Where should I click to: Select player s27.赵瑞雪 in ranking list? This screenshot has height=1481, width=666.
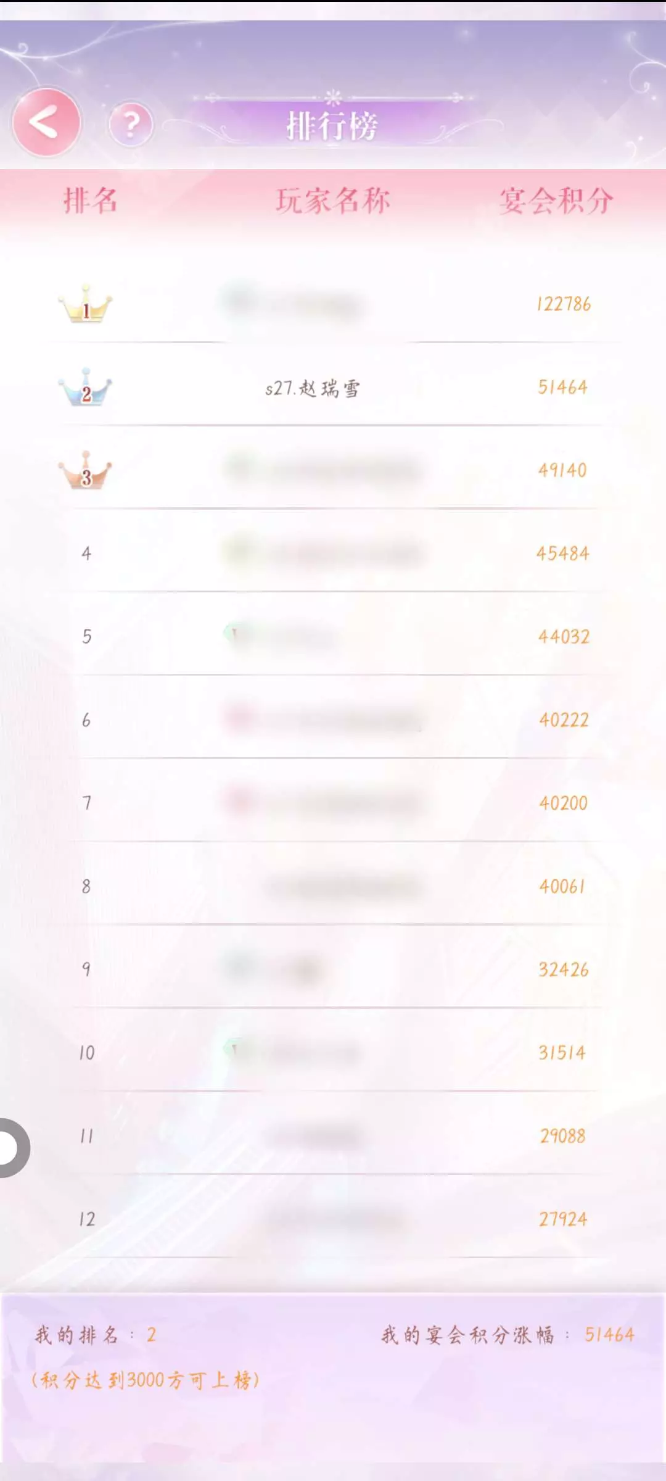(313, 388)
